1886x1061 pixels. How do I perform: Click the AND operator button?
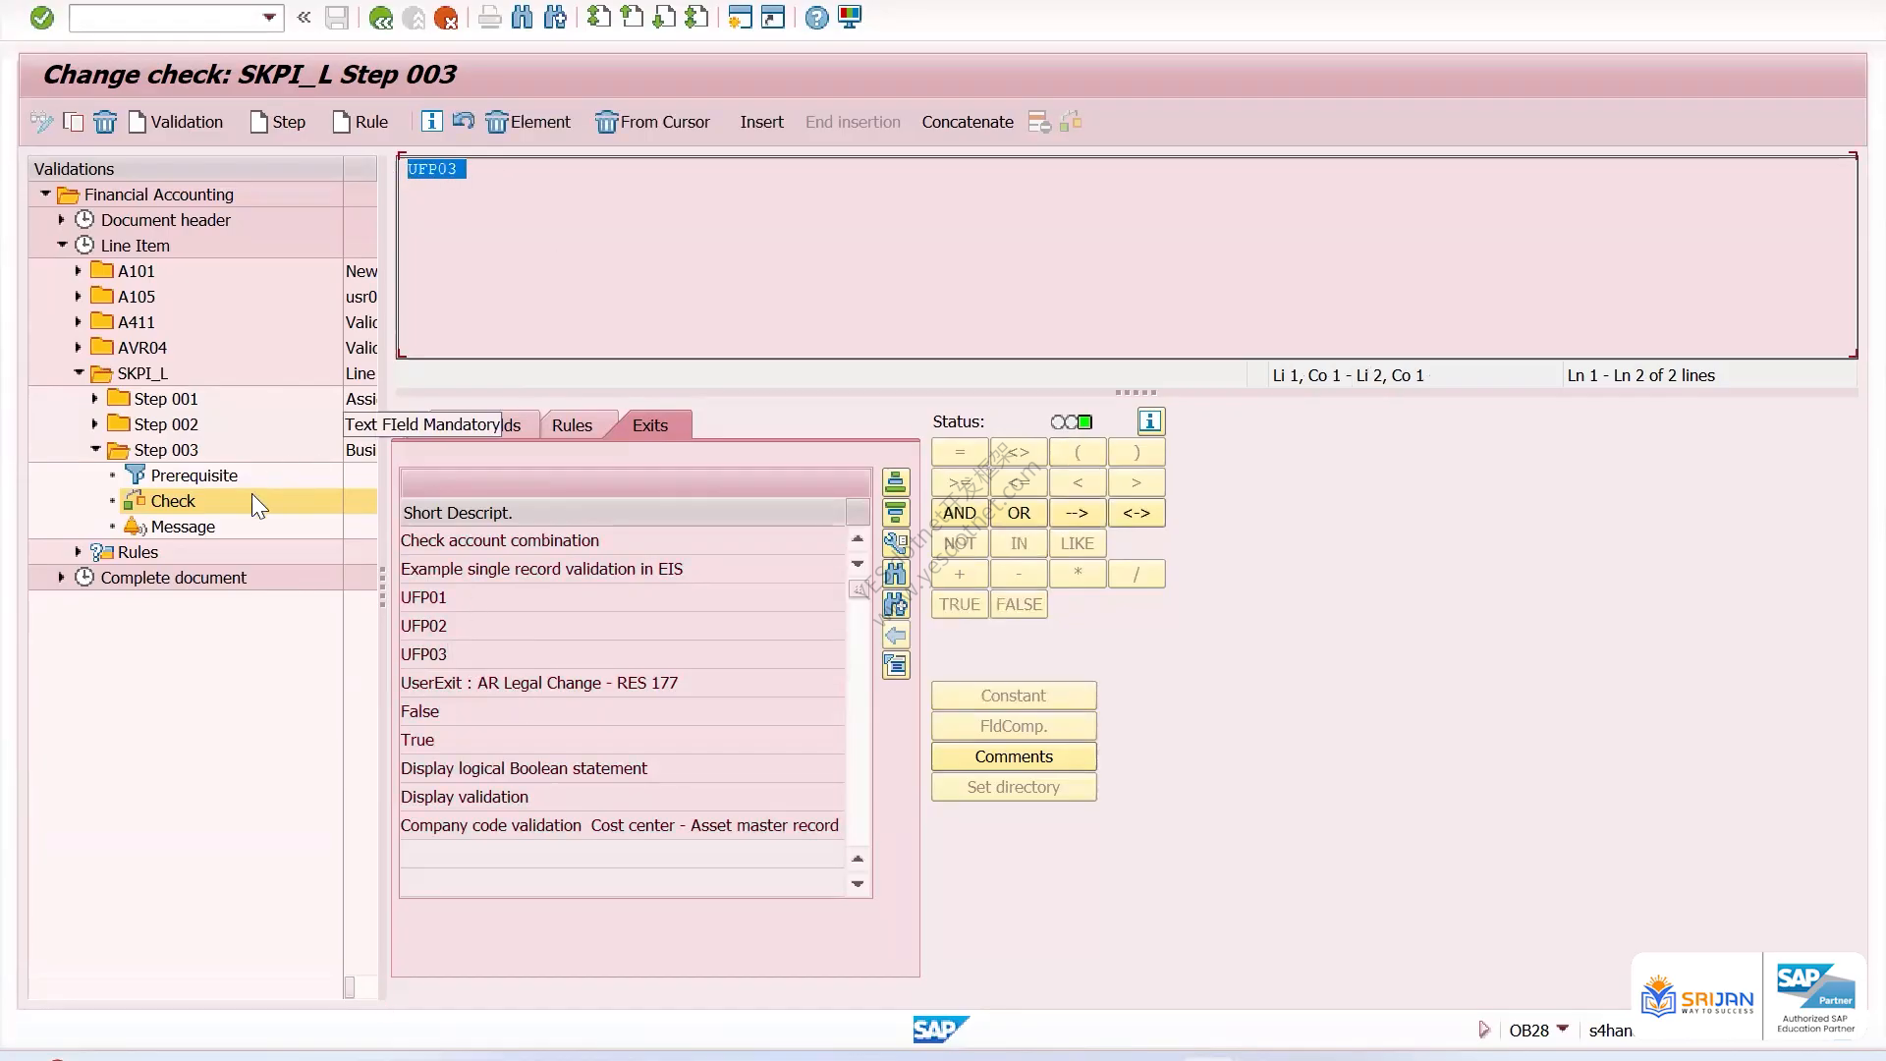point(960,513)
